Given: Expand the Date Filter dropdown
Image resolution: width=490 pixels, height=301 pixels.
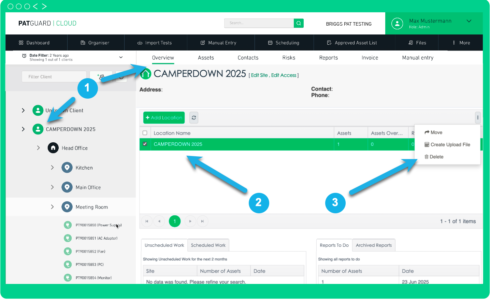Looking at the screenshot, I should pyautogui.click(x=121, y=57).
